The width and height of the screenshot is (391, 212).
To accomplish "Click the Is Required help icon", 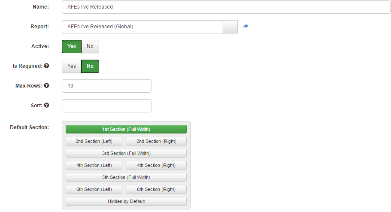I will (46, 66).
